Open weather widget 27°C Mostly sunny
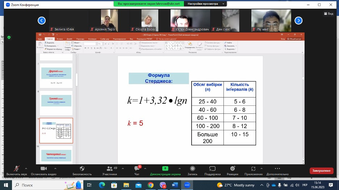This screenshot has height=190, width=339. 236,185
